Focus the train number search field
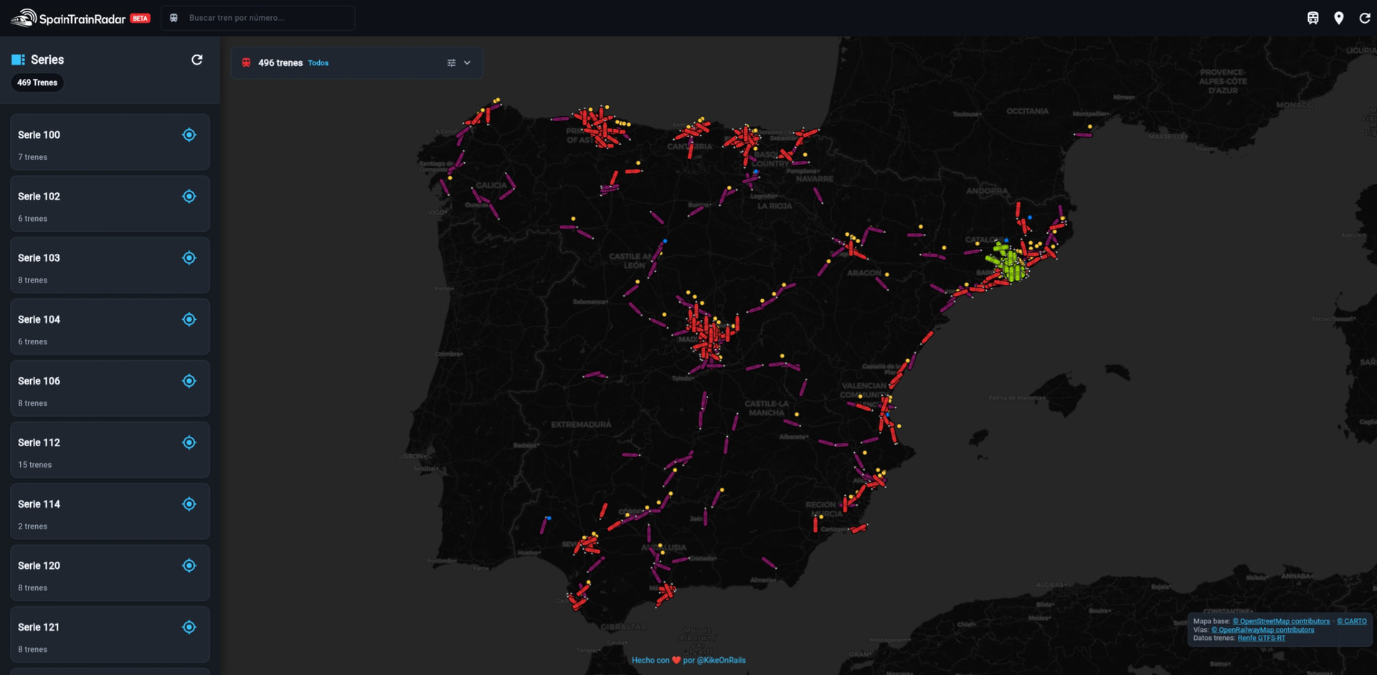1377x675 pixels. [258, 18]
